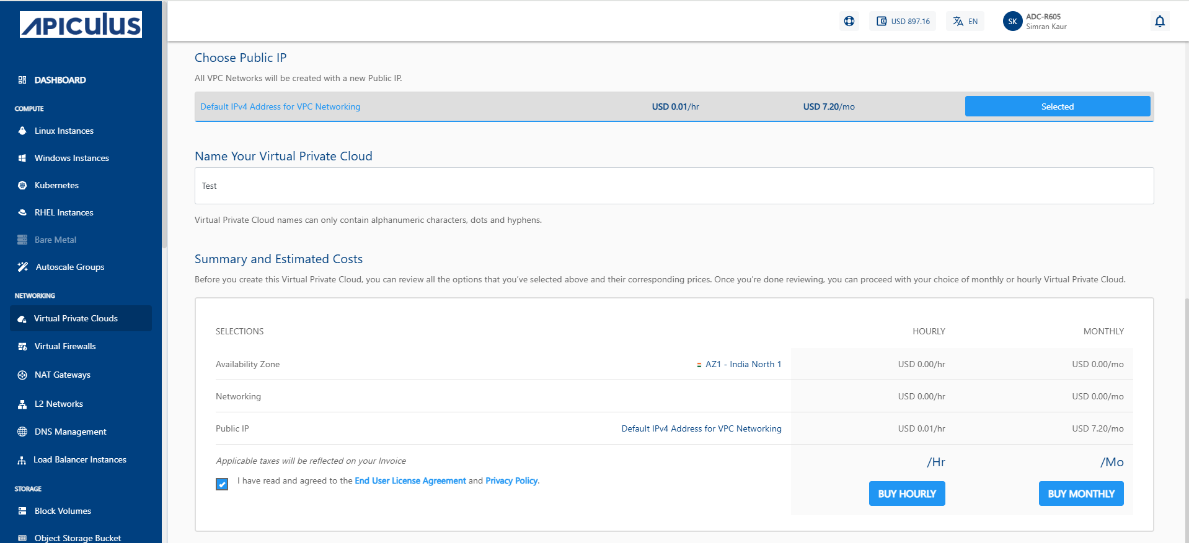Image resolution: width=1189 pixels, height=543 pixels.
Task: Open the ADC-R605 Simran Kaur account menu
Action: pyautogui.click(x=1035, y=21)
